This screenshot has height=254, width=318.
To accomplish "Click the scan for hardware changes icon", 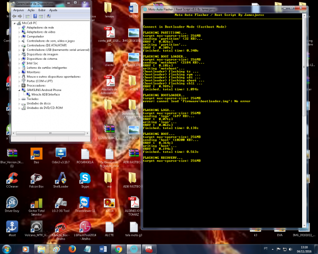I will pos(49,16).
